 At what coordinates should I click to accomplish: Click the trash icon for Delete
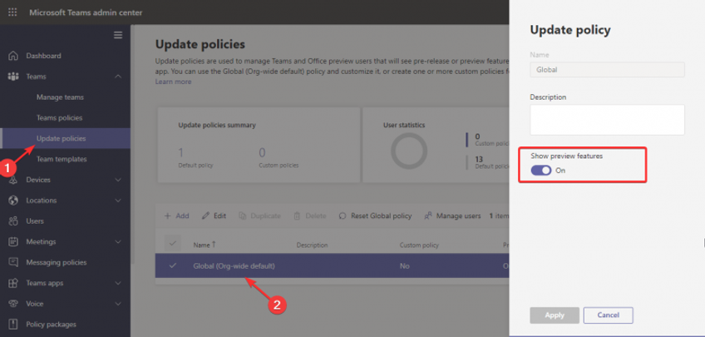[297, 216]
